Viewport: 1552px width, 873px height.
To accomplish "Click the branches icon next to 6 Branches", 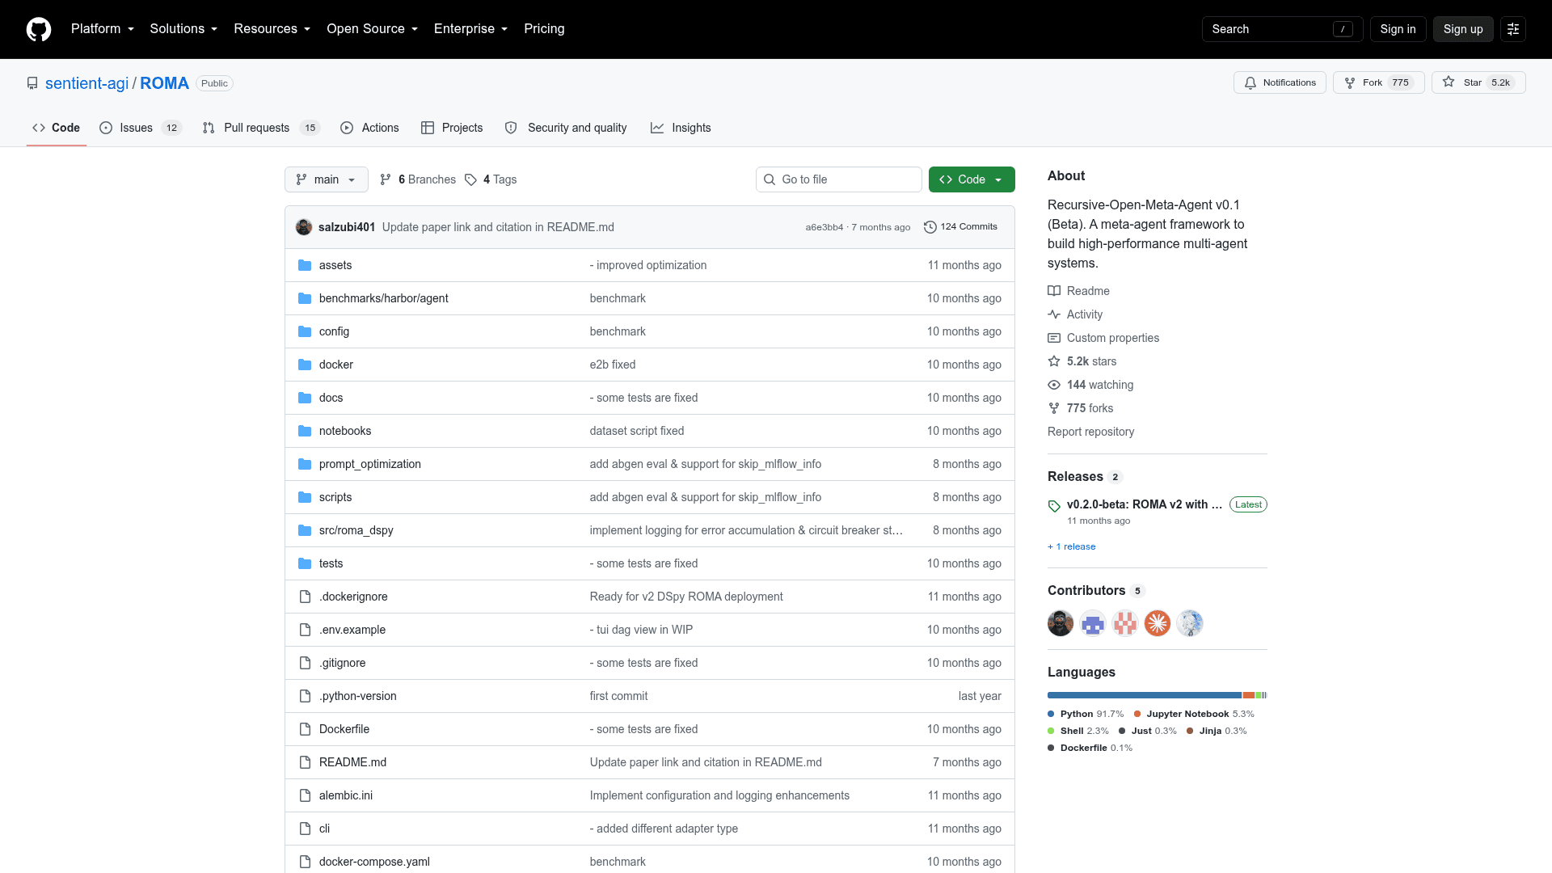I will point(386,179).
